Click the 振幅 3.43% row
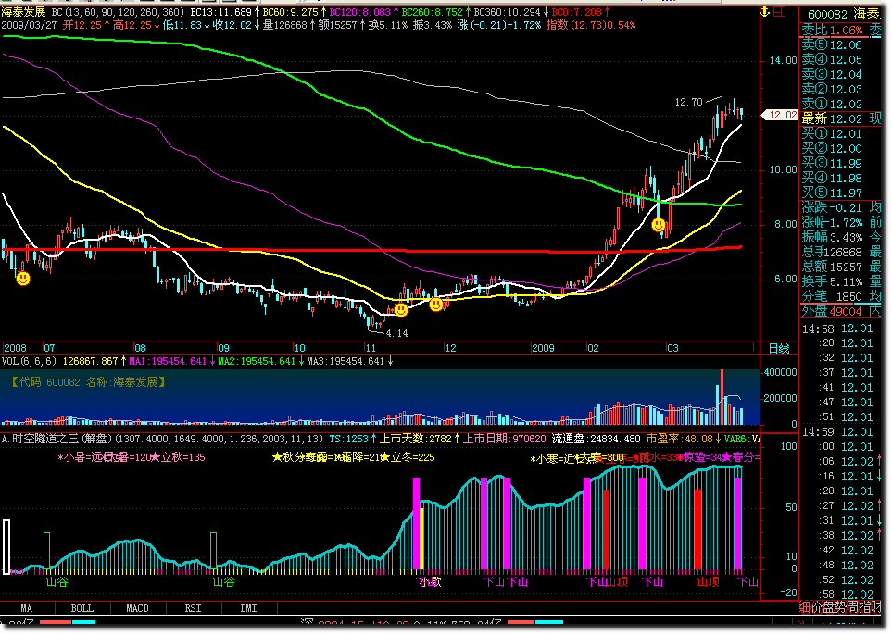The image size is (892, 634). tap(841, 237)
